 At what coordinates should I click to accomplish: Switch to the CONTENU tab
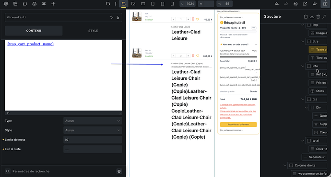point(34,31)
